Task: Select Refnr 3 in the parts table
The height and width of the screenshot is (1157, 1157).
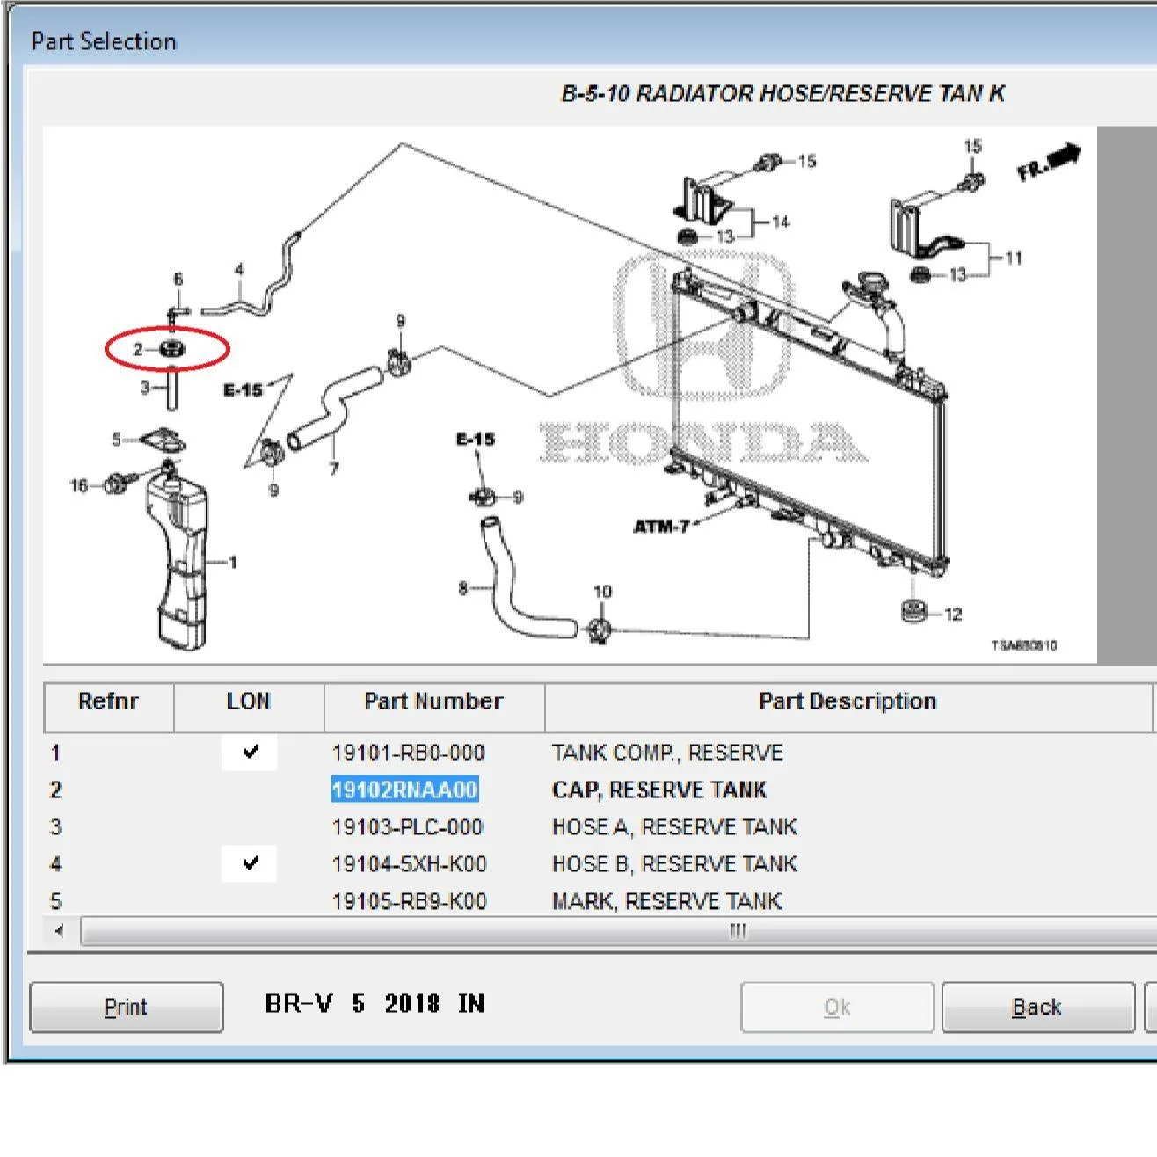Action: pyautogui.click(x=55, y=826)
